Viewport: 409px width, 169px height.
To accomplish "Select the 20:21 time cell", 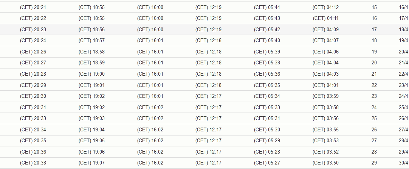I will click(x=33, y=7).
